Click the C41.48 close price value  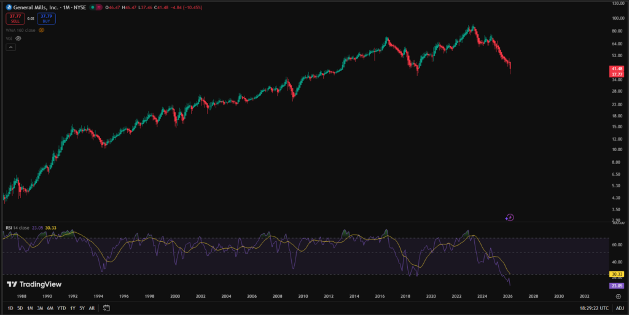point(162,7)
